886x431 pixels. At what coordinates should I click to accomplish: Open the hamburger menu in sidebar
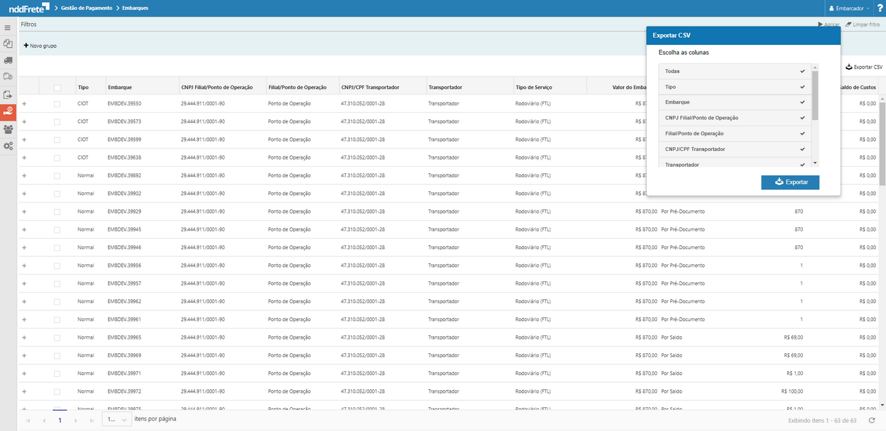pyautogui.click(x=8, y=28)
